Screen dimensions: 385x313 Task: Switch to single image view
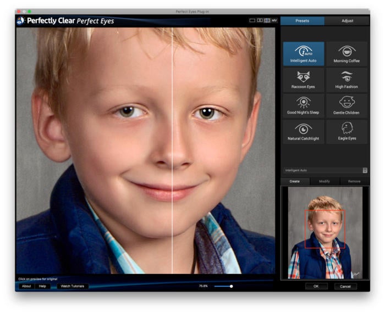point(252,20)
